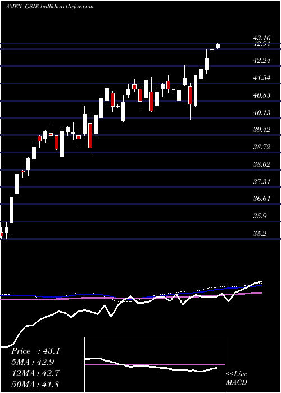This screenshot has height=393, width=281.
Task: Click the 37.31 price axis label
Action: (261, 181)
